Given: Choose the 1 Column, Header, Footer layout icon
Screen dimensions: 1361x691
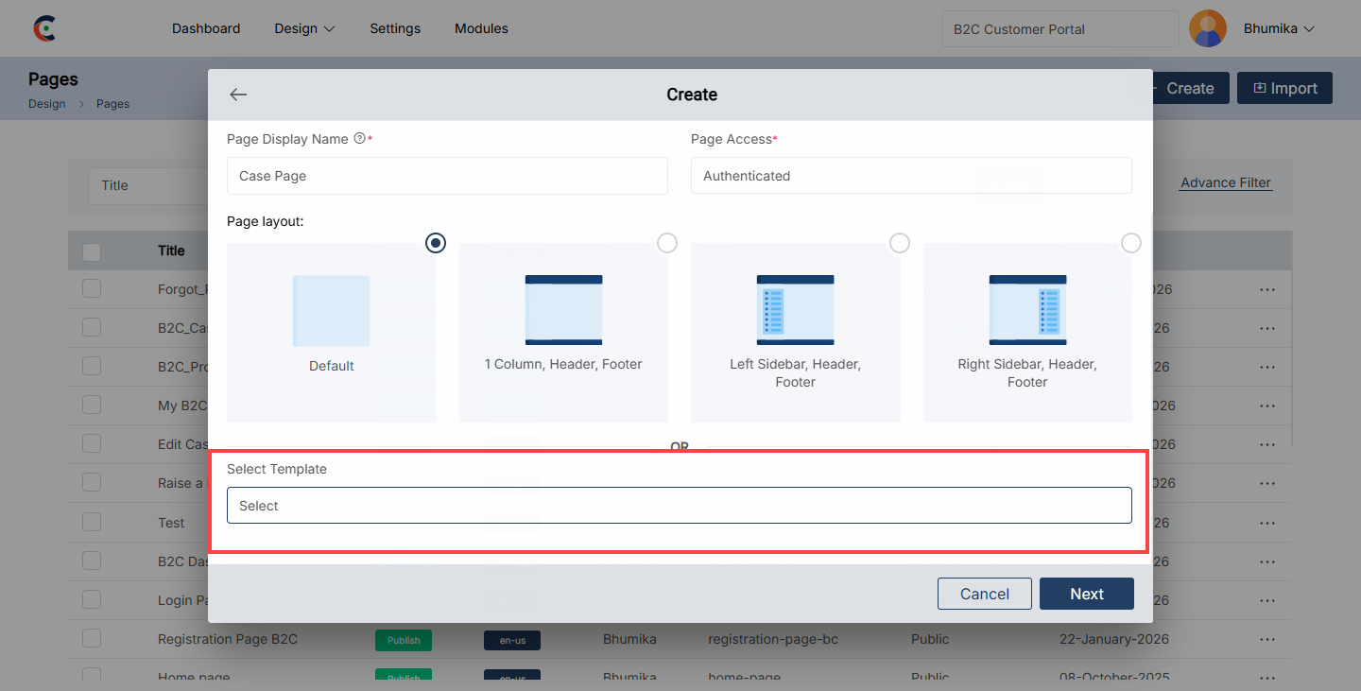Looking at the screenshot, I should 563,310.
